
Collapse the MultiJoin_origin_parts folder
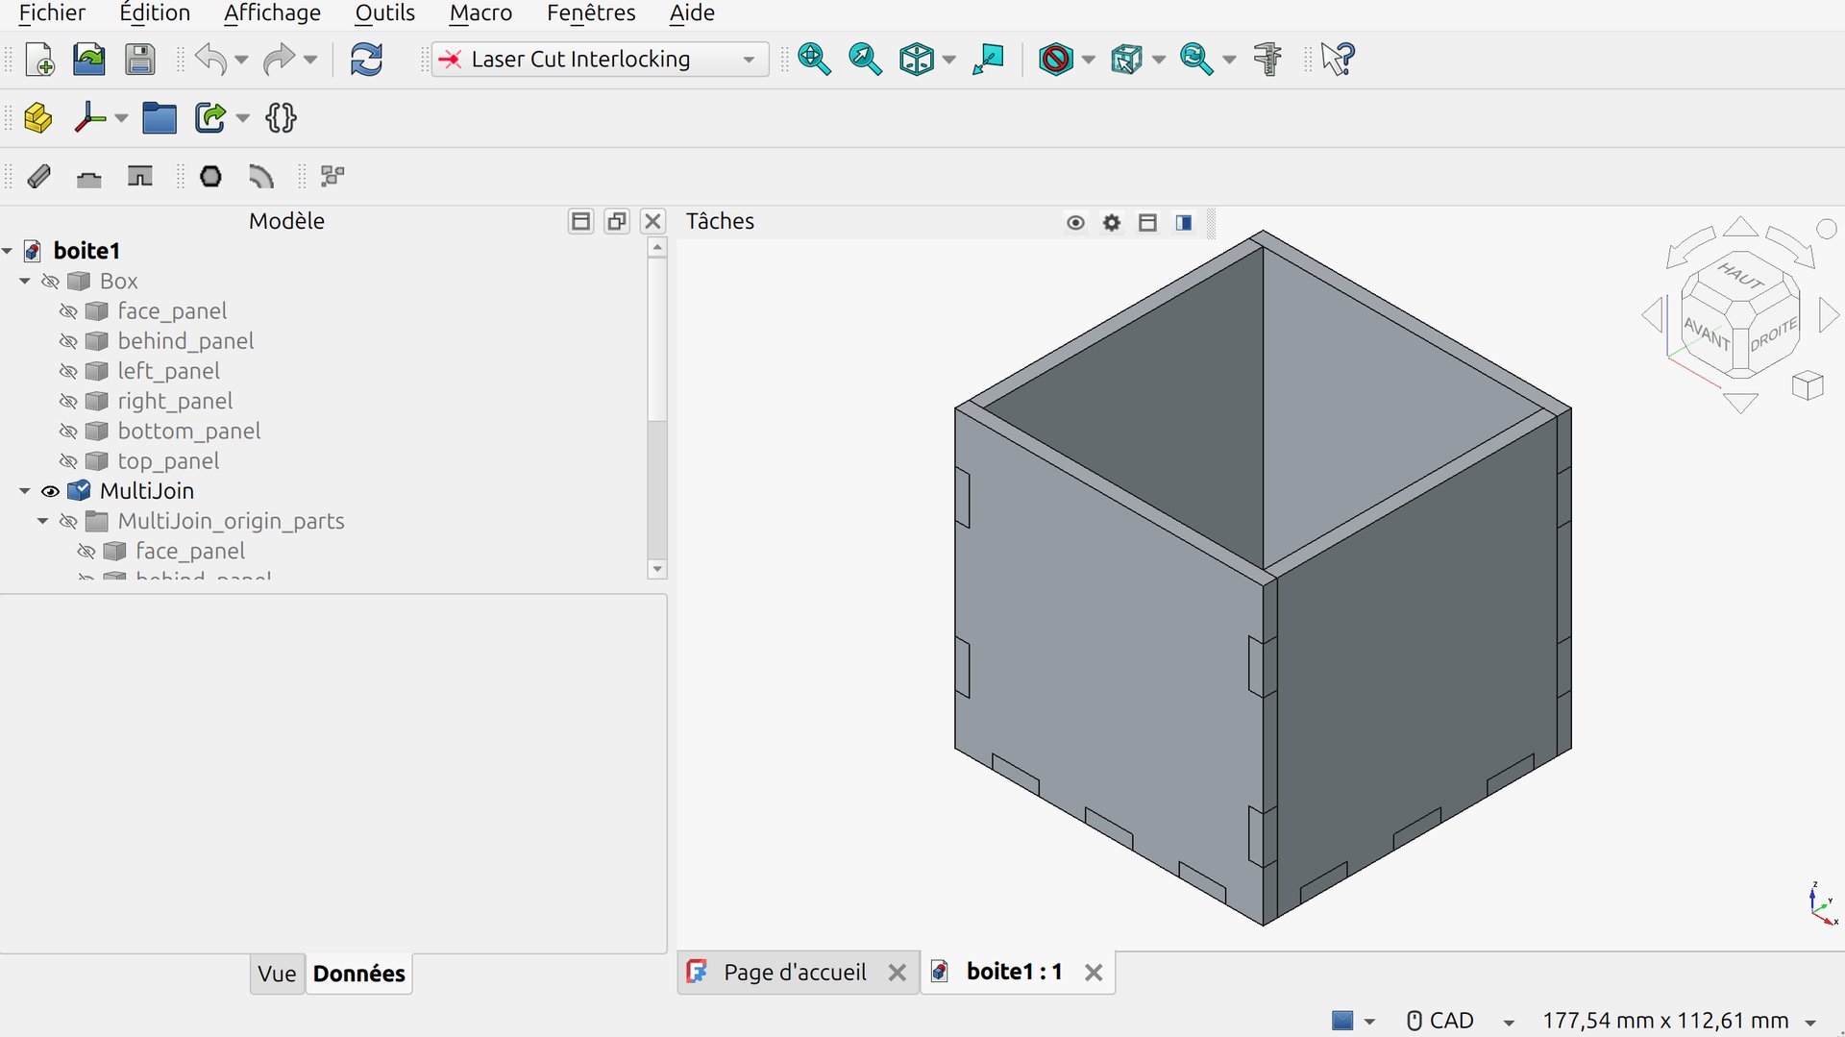[x=42, y=521]
